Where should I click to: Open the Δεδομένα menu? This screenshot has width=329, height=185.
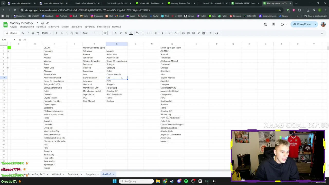[77, 27]
